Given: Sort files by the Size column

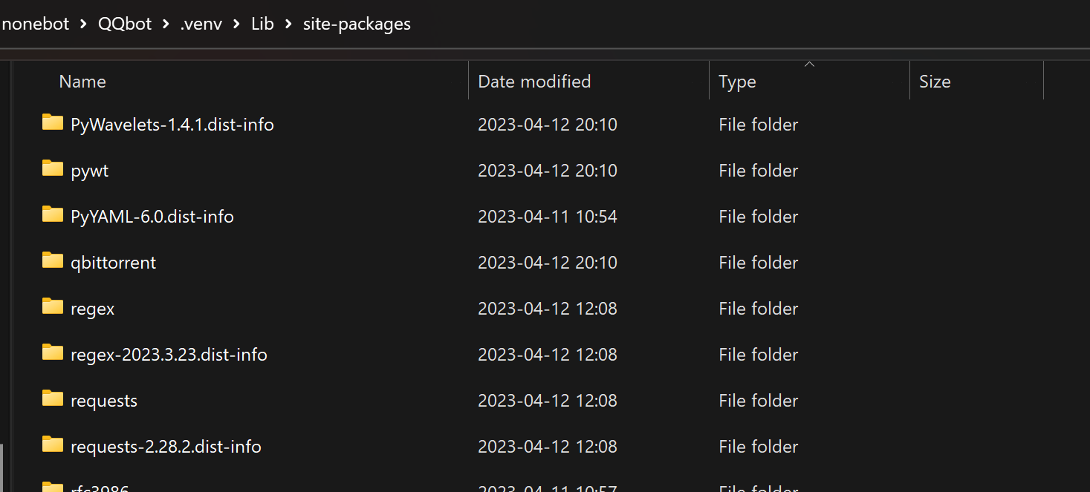Looking at the screenshot, I should (935, 81).
